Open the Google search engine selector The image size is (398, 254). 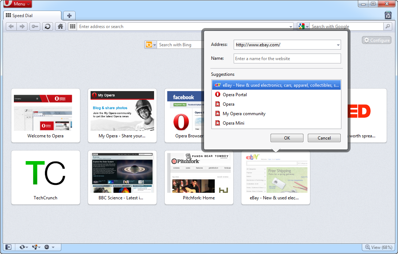click(x=303, y=26)
